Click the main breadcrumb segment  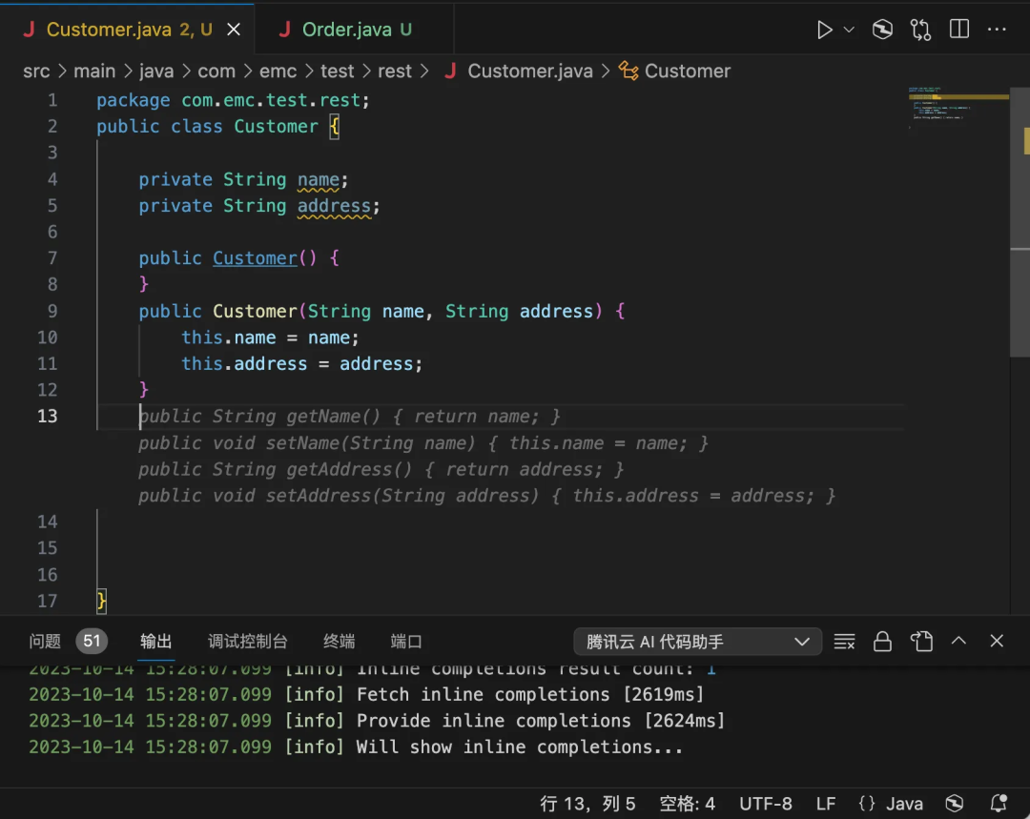93,71
